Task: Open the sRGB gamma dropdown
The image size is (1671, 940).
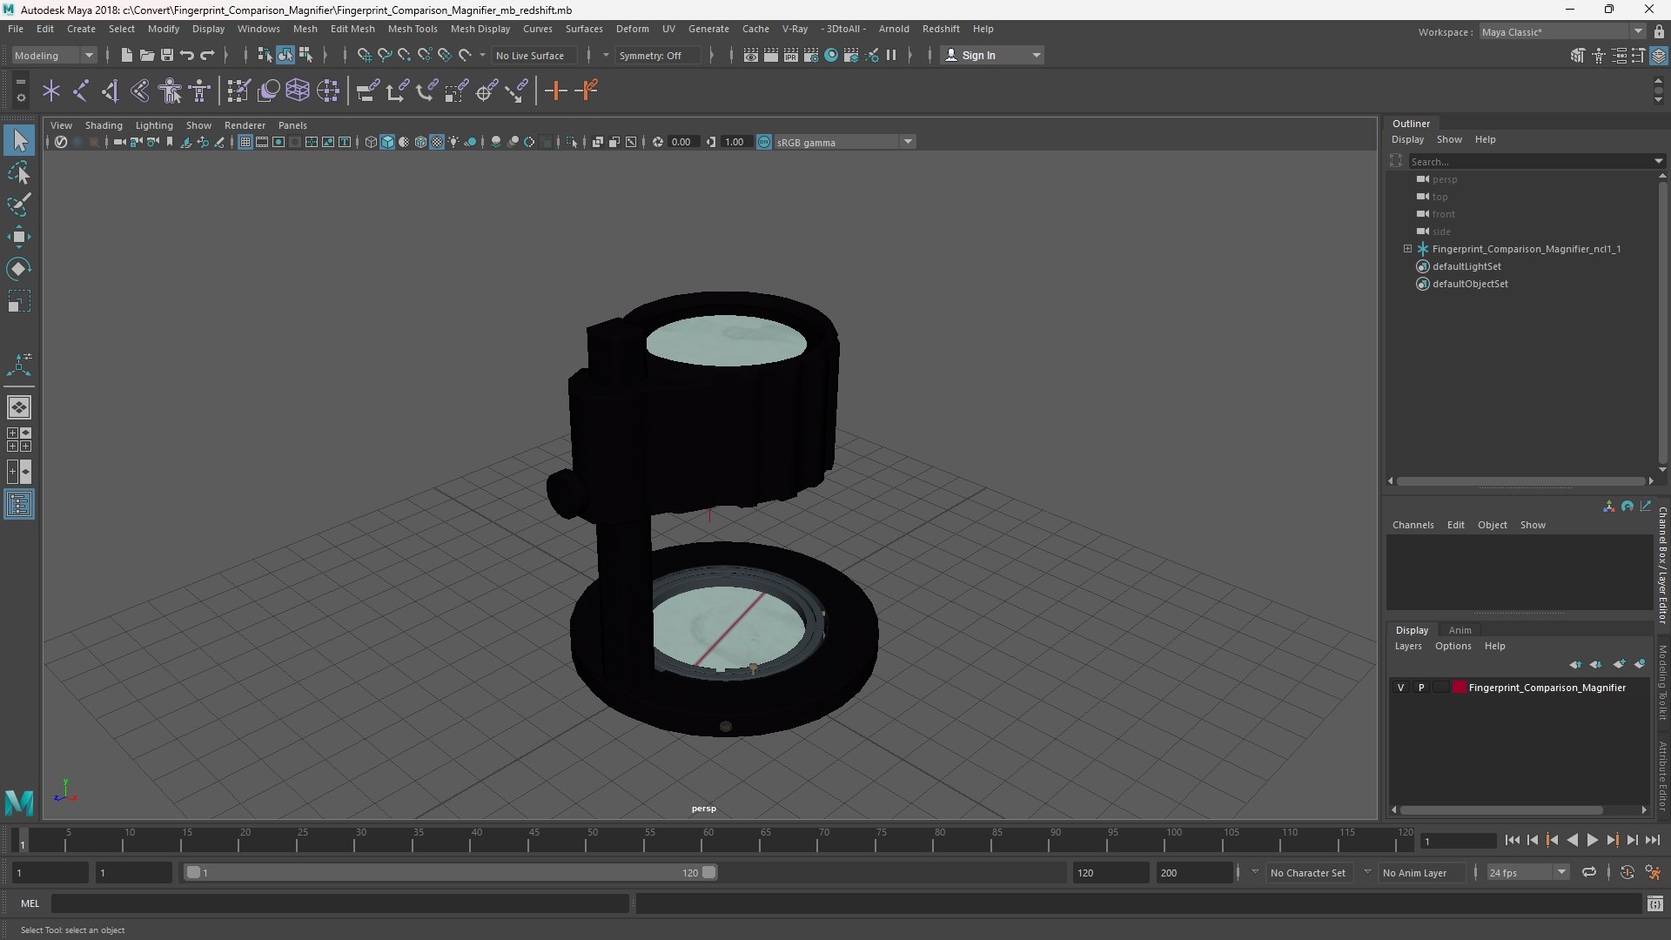Action: click(844, 142)
